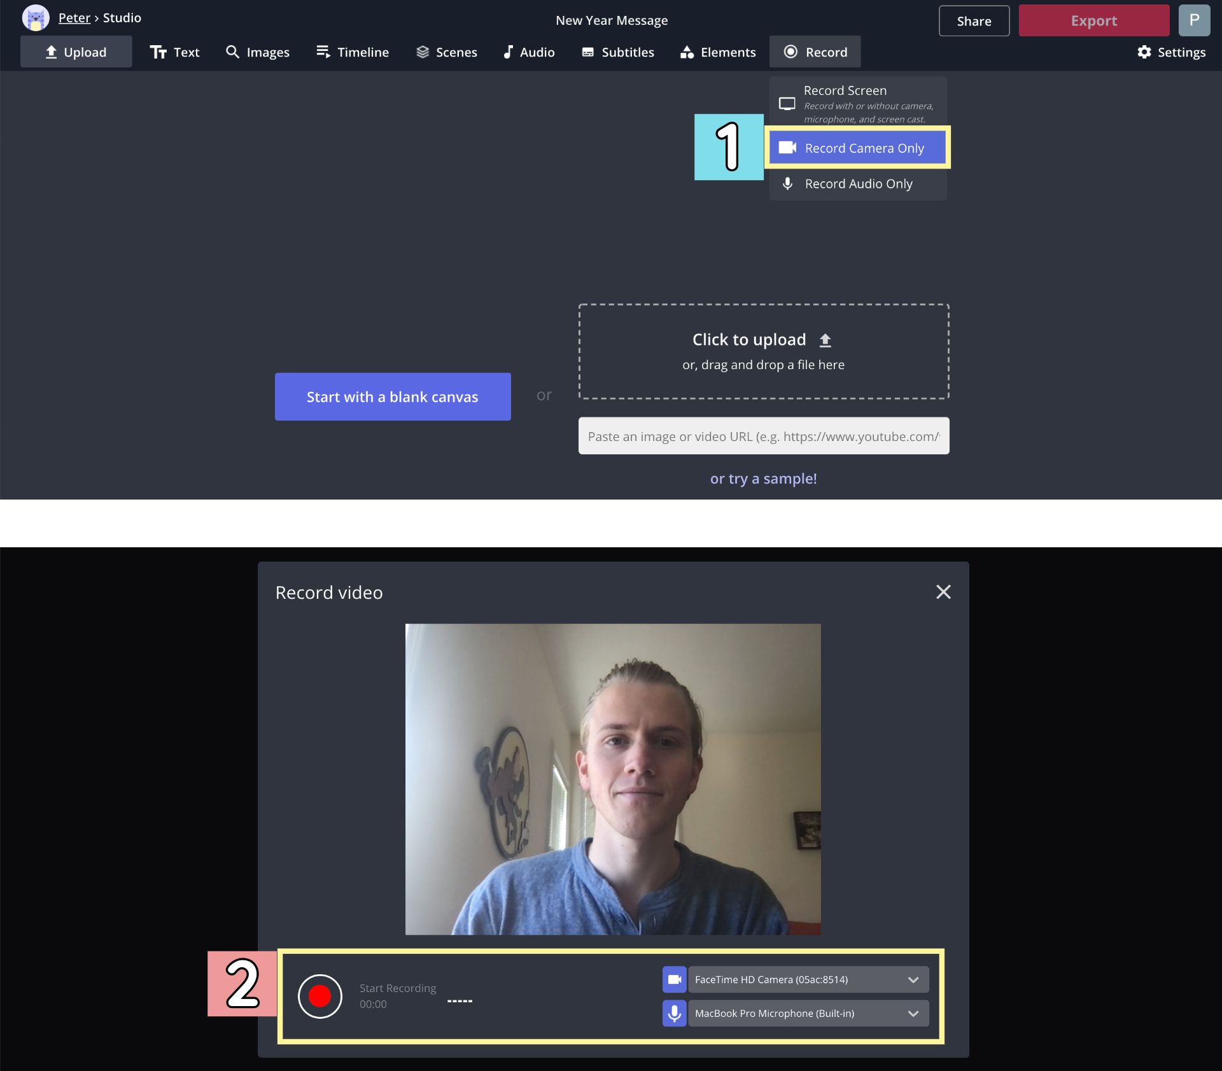1222x1071 pixels.
Task: Switch to the Timeline view
Action: coord(351,52)
